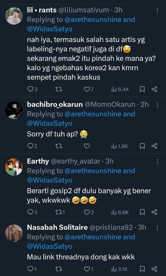Click the reply icon on Earthy's tweet
The height and width of the screenshot is (276, 166).
click(30, 212)
